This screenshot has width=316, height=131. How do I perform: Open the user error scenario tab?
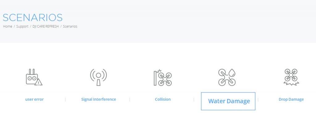click(35, 99)
